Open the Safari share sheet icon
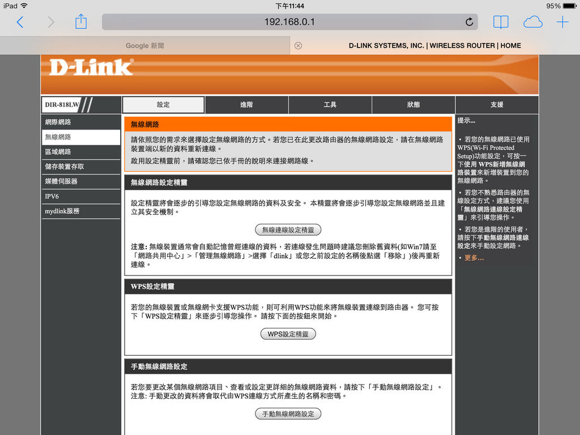Viewport: 580px width, 435px height. click(81, 22)
